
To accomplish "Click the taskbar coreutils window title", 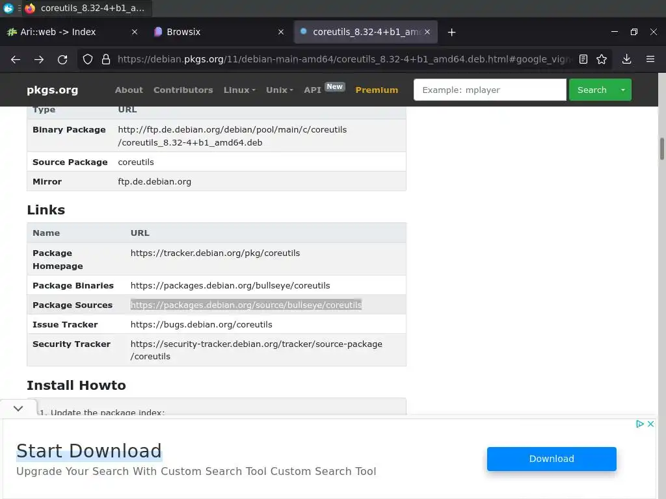I will pos(92,8).
